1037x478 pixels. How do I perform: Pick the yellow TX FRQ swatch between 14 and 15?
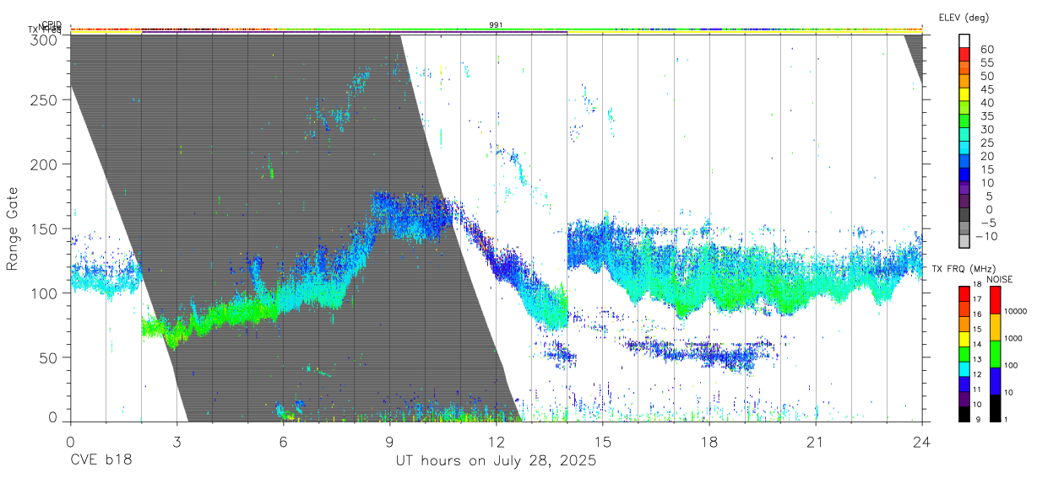pyautogui.click(x=964, y=338)
